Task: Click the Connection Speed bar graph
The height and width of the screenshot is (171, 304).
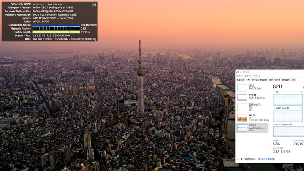Action: click(x=56, y=25)
